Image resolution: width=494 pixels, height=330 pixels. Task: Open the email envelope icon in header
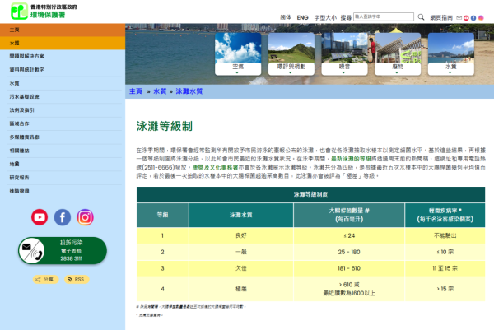point(459,18)
